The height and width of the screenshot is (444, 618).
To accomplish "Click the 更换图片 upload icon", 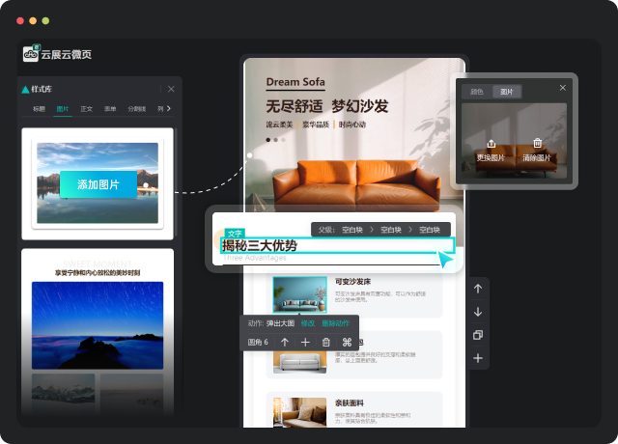I will tap(492, 144).
